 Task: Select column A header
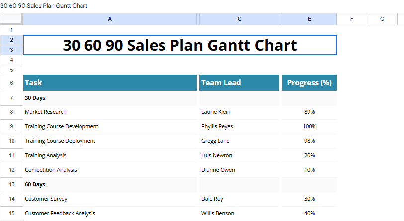coord(110,19)
